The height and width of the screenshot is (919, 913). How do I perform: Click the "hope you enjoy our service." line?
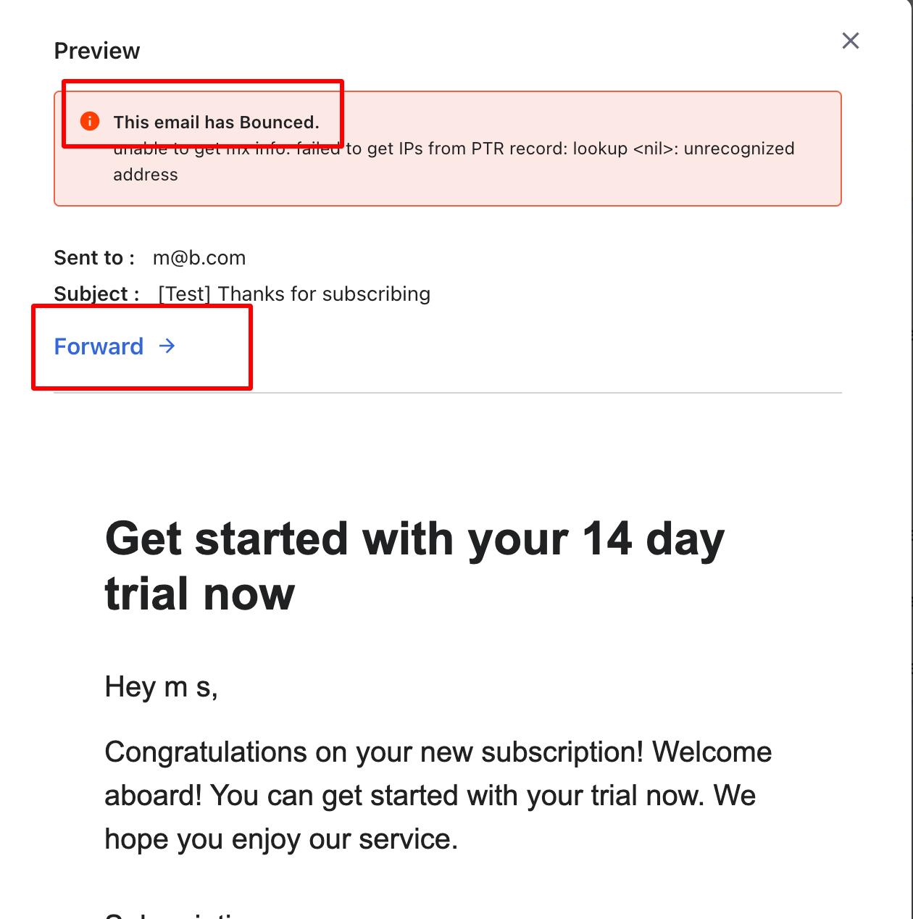[x=281, y=839]
